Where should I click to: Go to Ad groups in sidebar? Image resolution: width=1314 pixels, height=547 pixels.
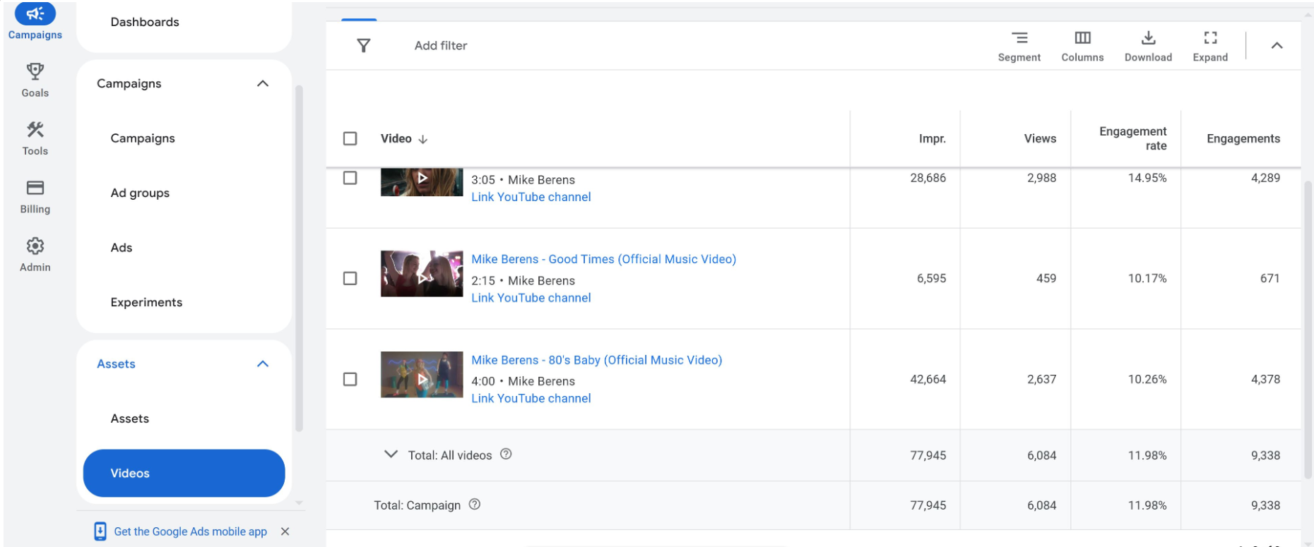[140, 193]
